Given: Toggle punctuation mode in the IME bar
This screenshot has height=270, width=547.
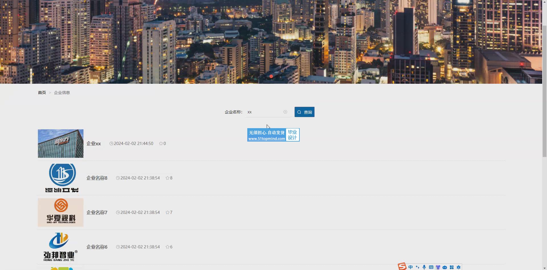Looking at the screenshot, I should tap(417, 267).
